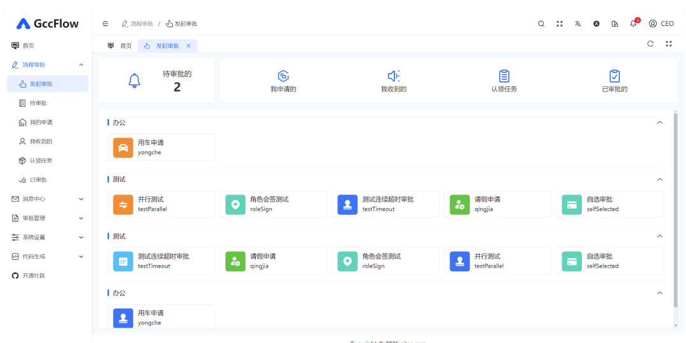
Task: Close the 发起审批 tab
Action: (x=189, y=46)
